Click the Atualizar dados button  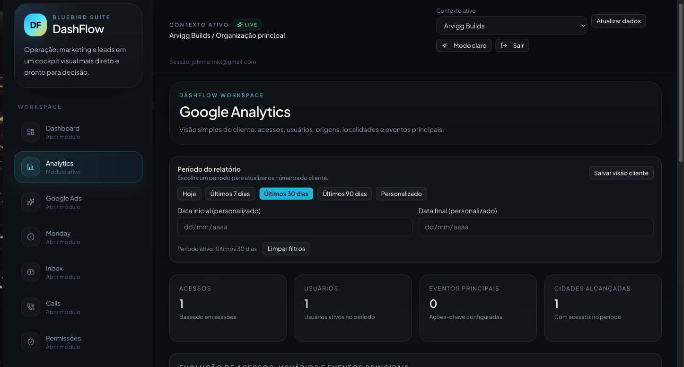618,21
